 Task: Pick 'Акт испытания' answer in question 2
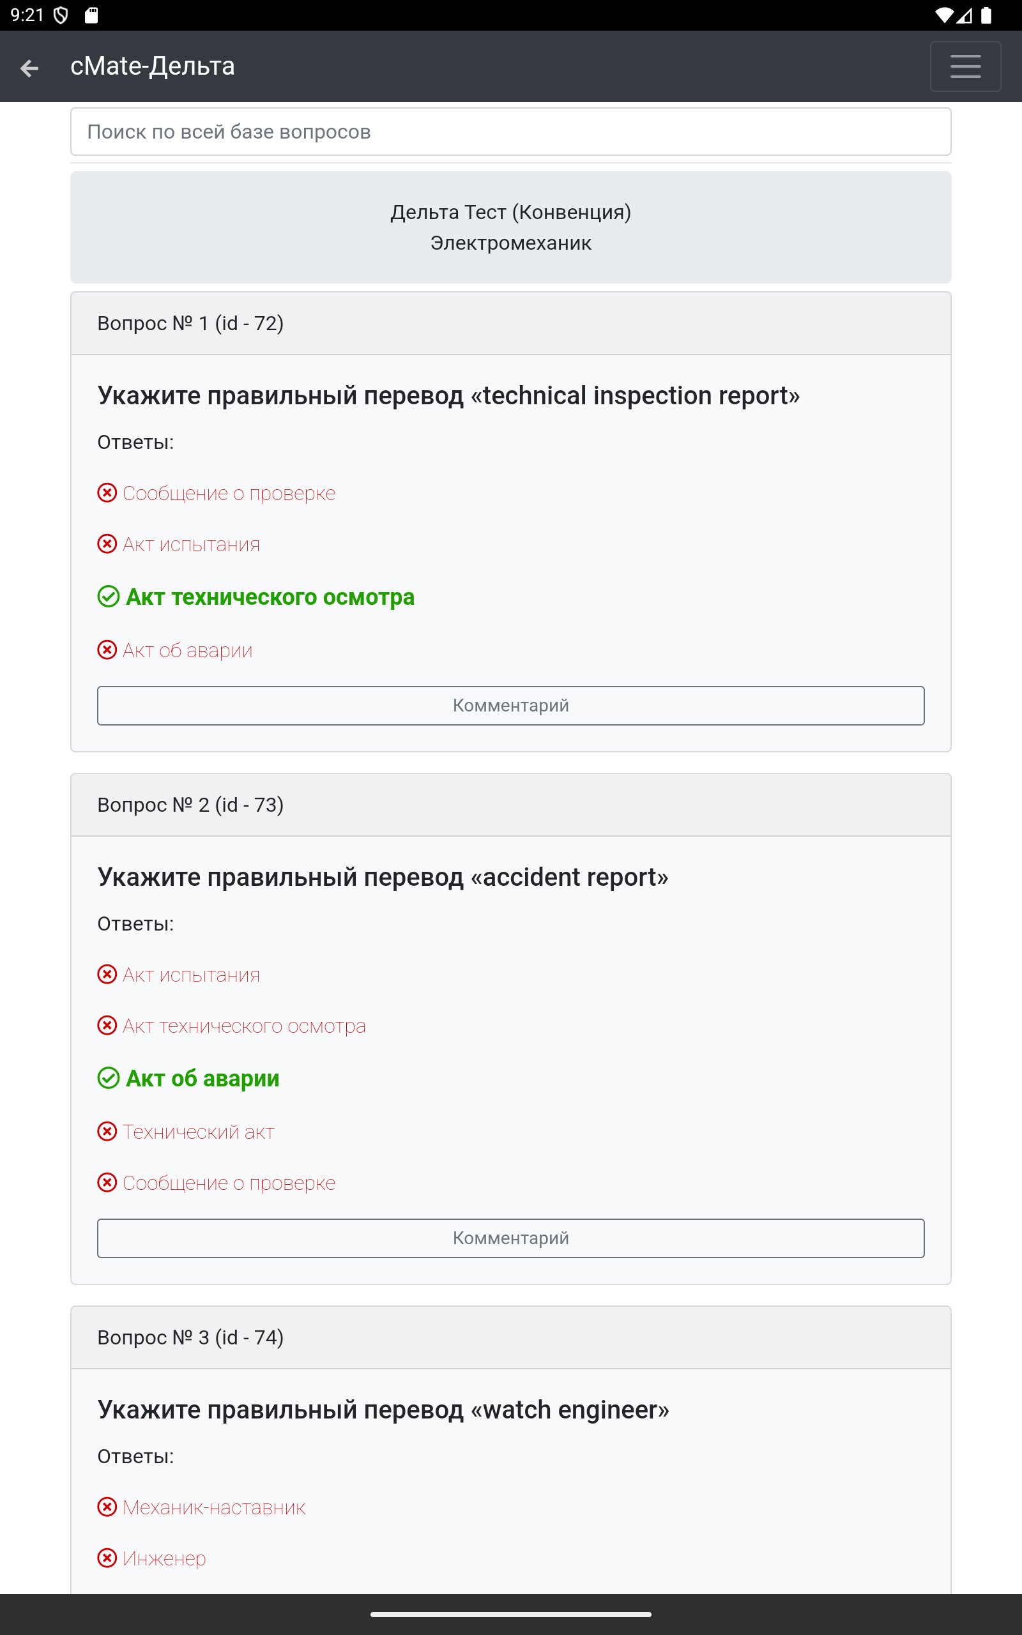click(x=190, y=975)
